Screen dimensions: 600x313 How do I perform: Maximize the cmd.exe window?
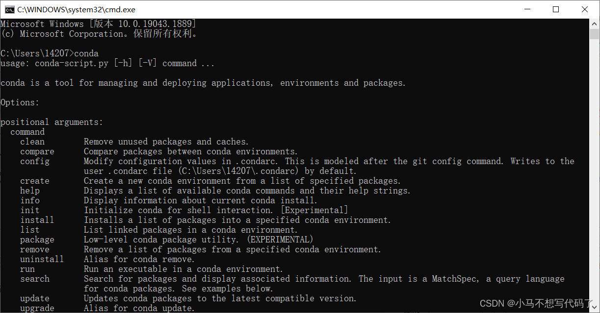coord(556,9)
